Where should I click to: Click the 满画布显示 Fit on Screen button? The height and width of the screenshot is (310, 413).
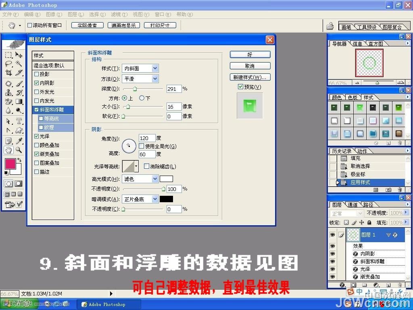tap(123, 25)
